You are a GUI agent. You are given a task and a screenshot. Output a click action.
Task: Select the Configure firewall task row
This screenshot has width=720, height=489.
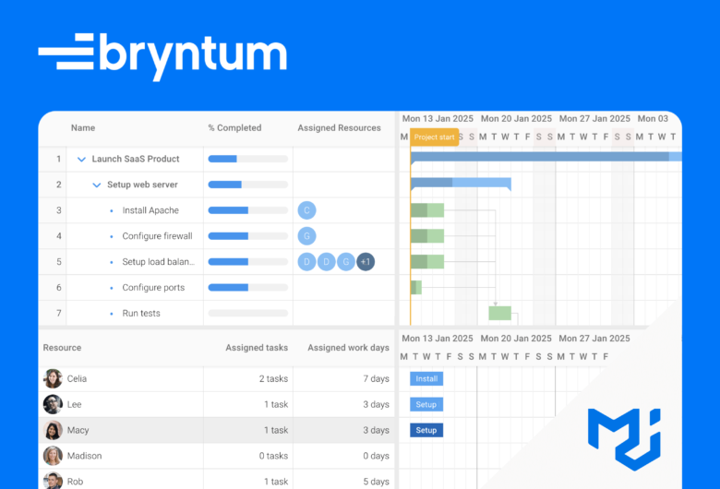217,236
